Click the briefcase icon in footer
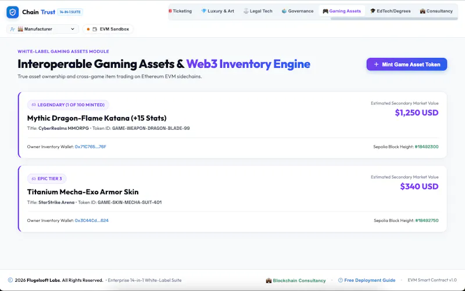Image resolution: width=465 pixels, height=291 pixels. tap(269, 281)
